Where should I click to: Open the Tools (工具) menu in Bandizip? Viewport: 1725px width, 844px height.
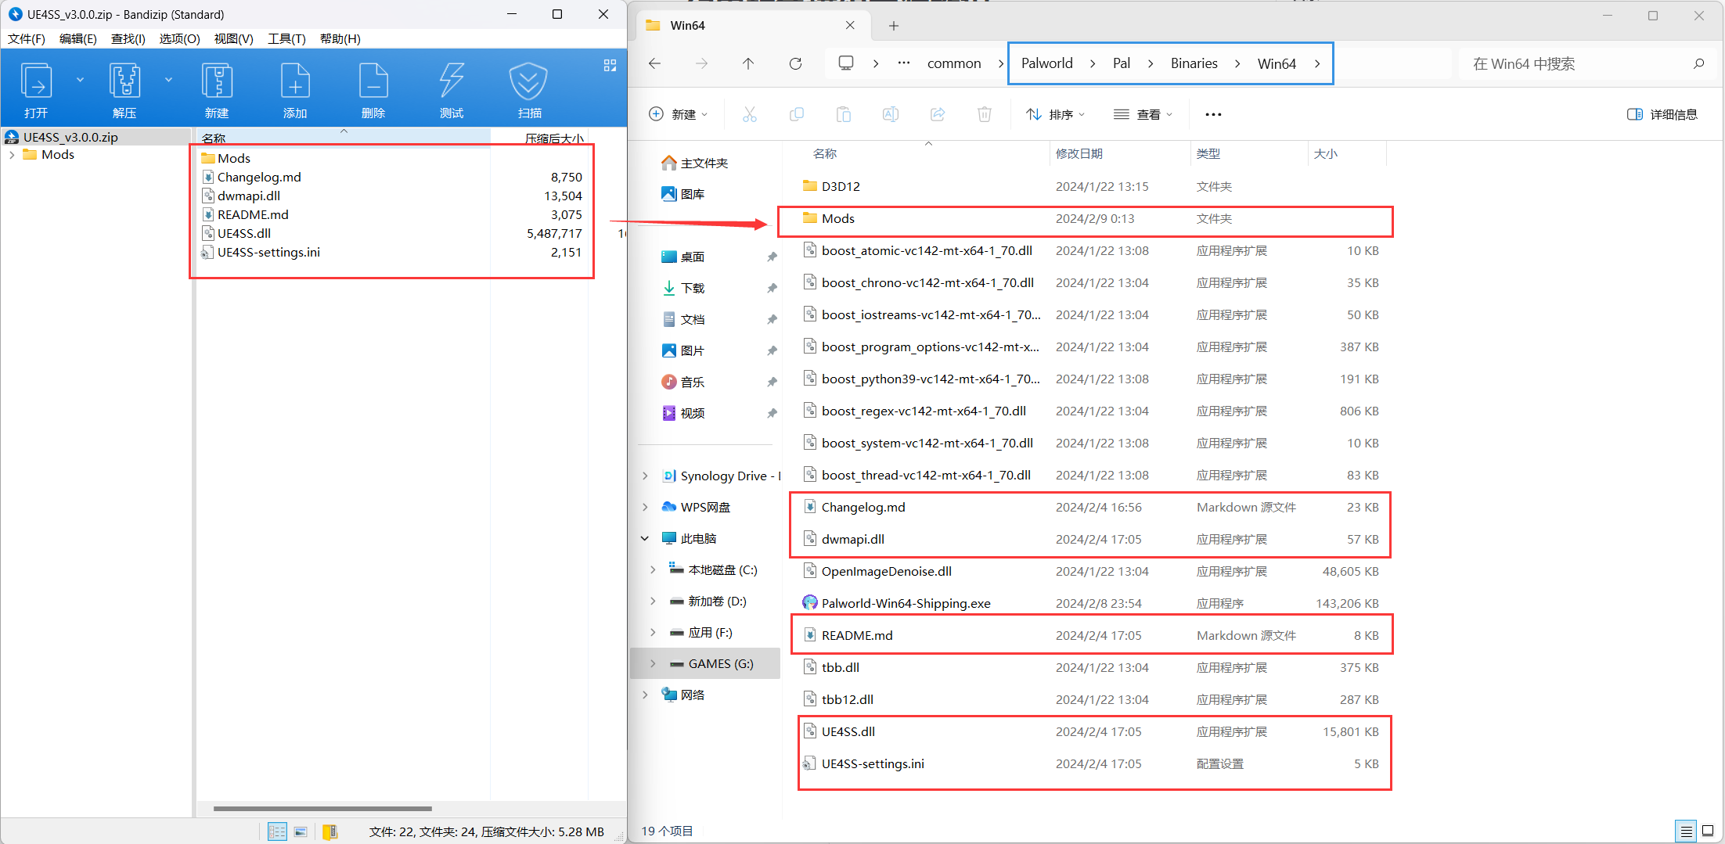(286, 38)
